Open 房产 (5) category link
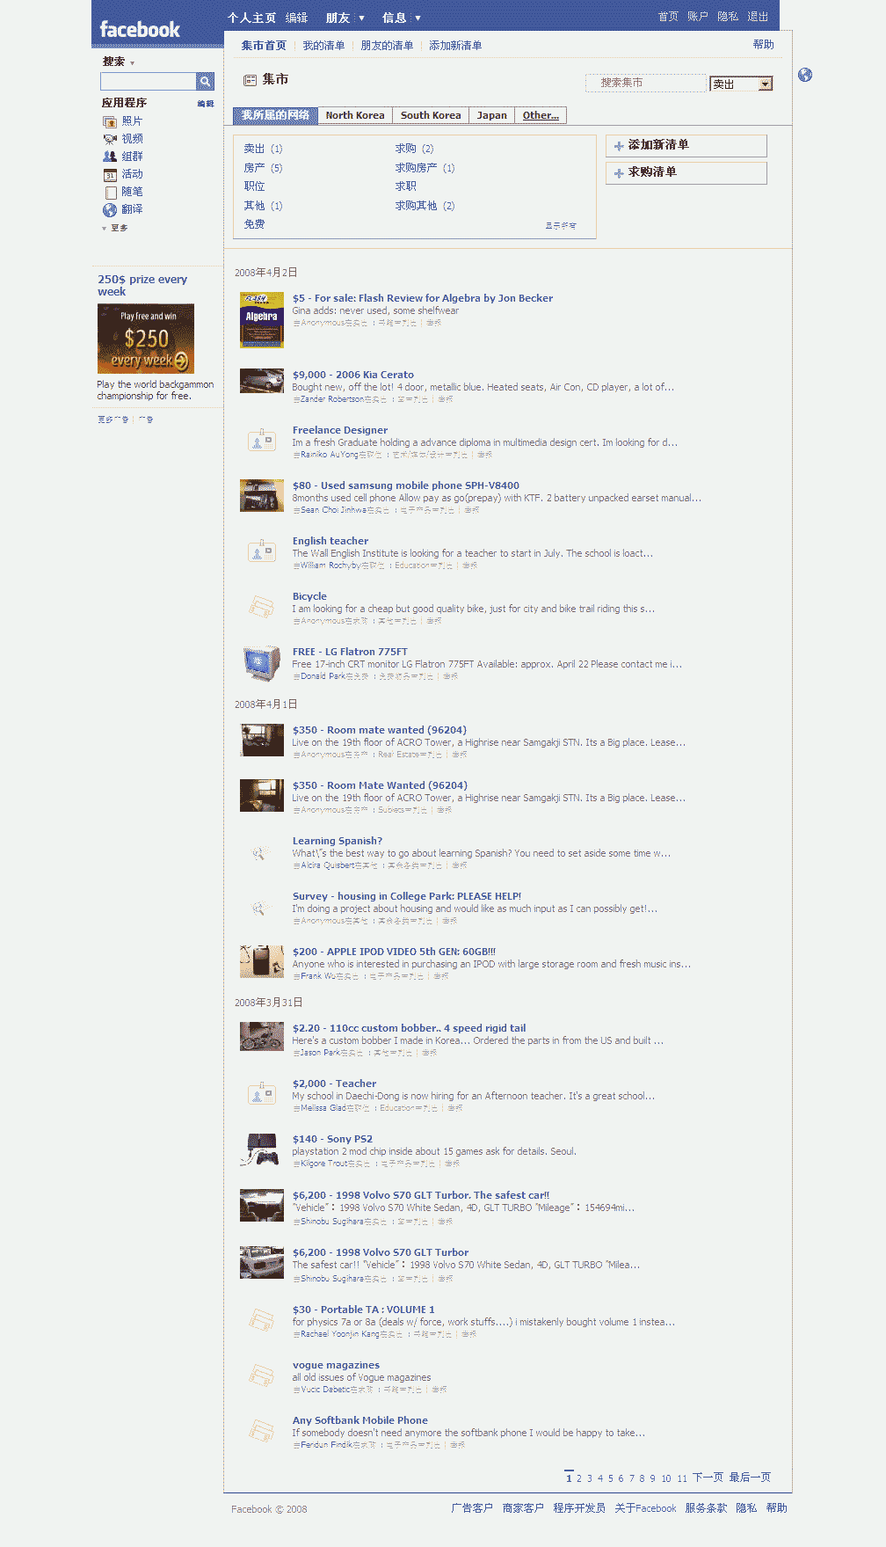Image resolution: width=886 pixels, height=1547 pixels. 263,168
